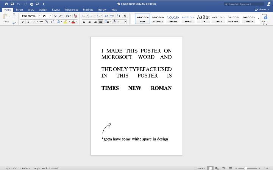The width and height of the screenshot is (273, 170).
Task: Click the Search in Document field
Action: pyautogui.click(x=244, y=4)
